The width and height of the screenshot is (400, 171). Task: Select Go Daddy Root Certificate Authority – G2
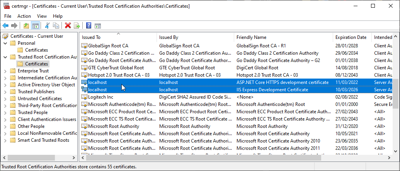(236, 60)
